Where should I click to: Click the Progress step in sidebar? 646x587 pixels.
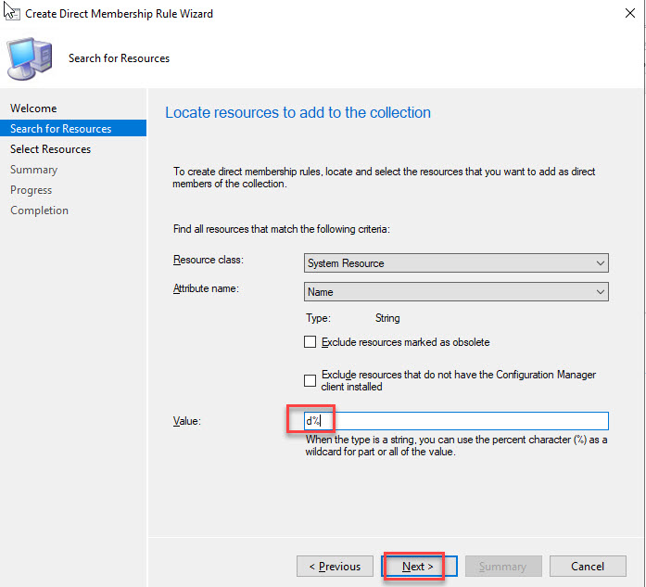[32, 190]
